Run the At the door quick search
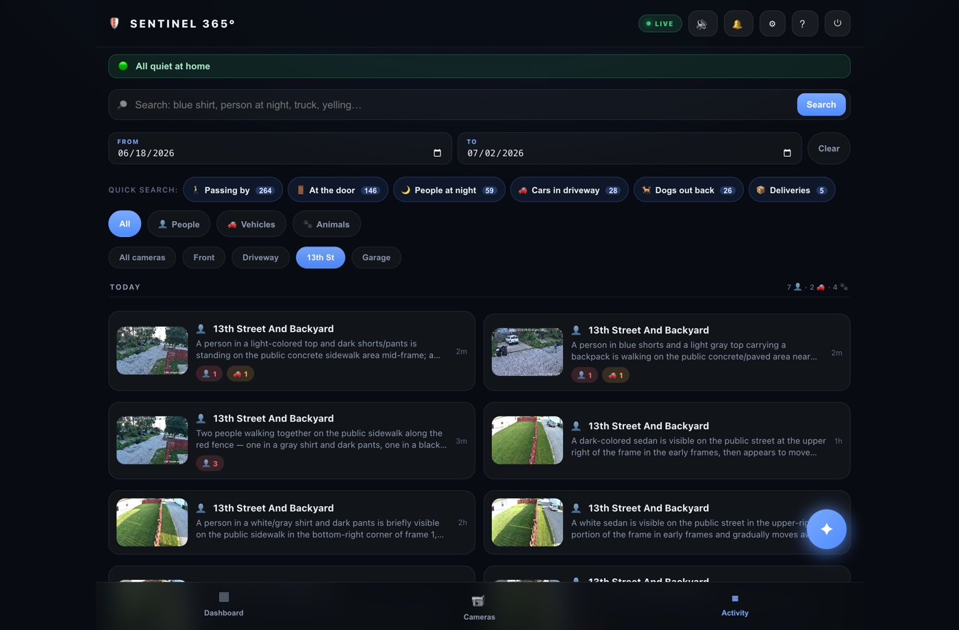The image size is (959, 630). point(338,190)
